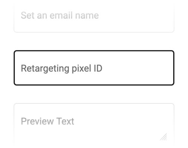188x148 pixels.
Task: Activate the multiline Preview Text input
Action: pyautogui.click(x=94, y=125)
